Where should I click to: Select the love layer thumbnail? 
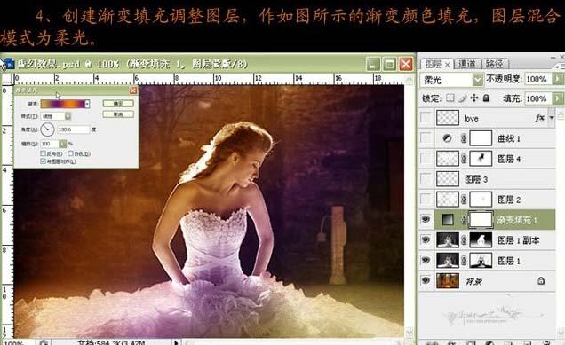point(448,118)
